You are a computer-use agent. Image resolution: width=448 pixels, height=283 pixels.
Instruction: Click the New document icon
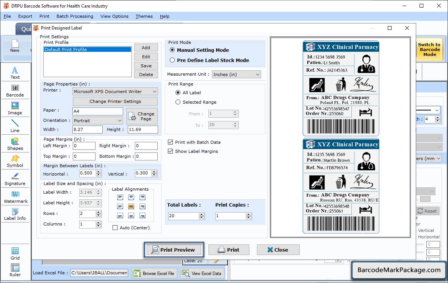pyautogui.click(x=15, y=46)
